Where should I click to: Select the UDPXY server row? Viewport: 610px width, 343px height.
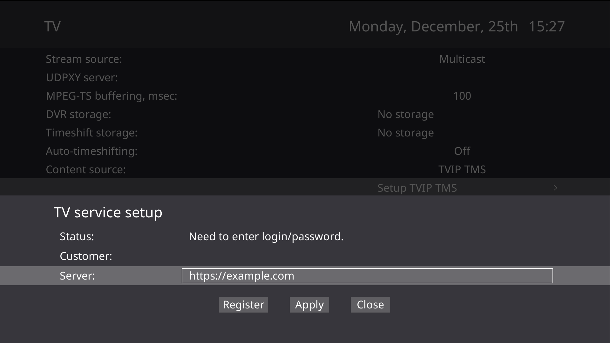point(82,77)
